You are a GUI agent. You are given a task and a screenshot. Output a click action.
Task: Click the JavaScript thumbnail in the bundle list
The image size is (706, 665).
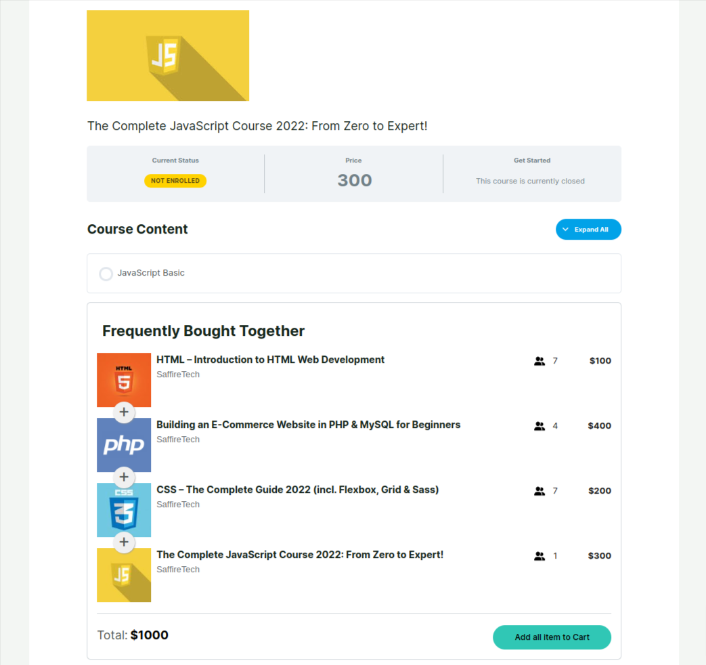[124, 575]
